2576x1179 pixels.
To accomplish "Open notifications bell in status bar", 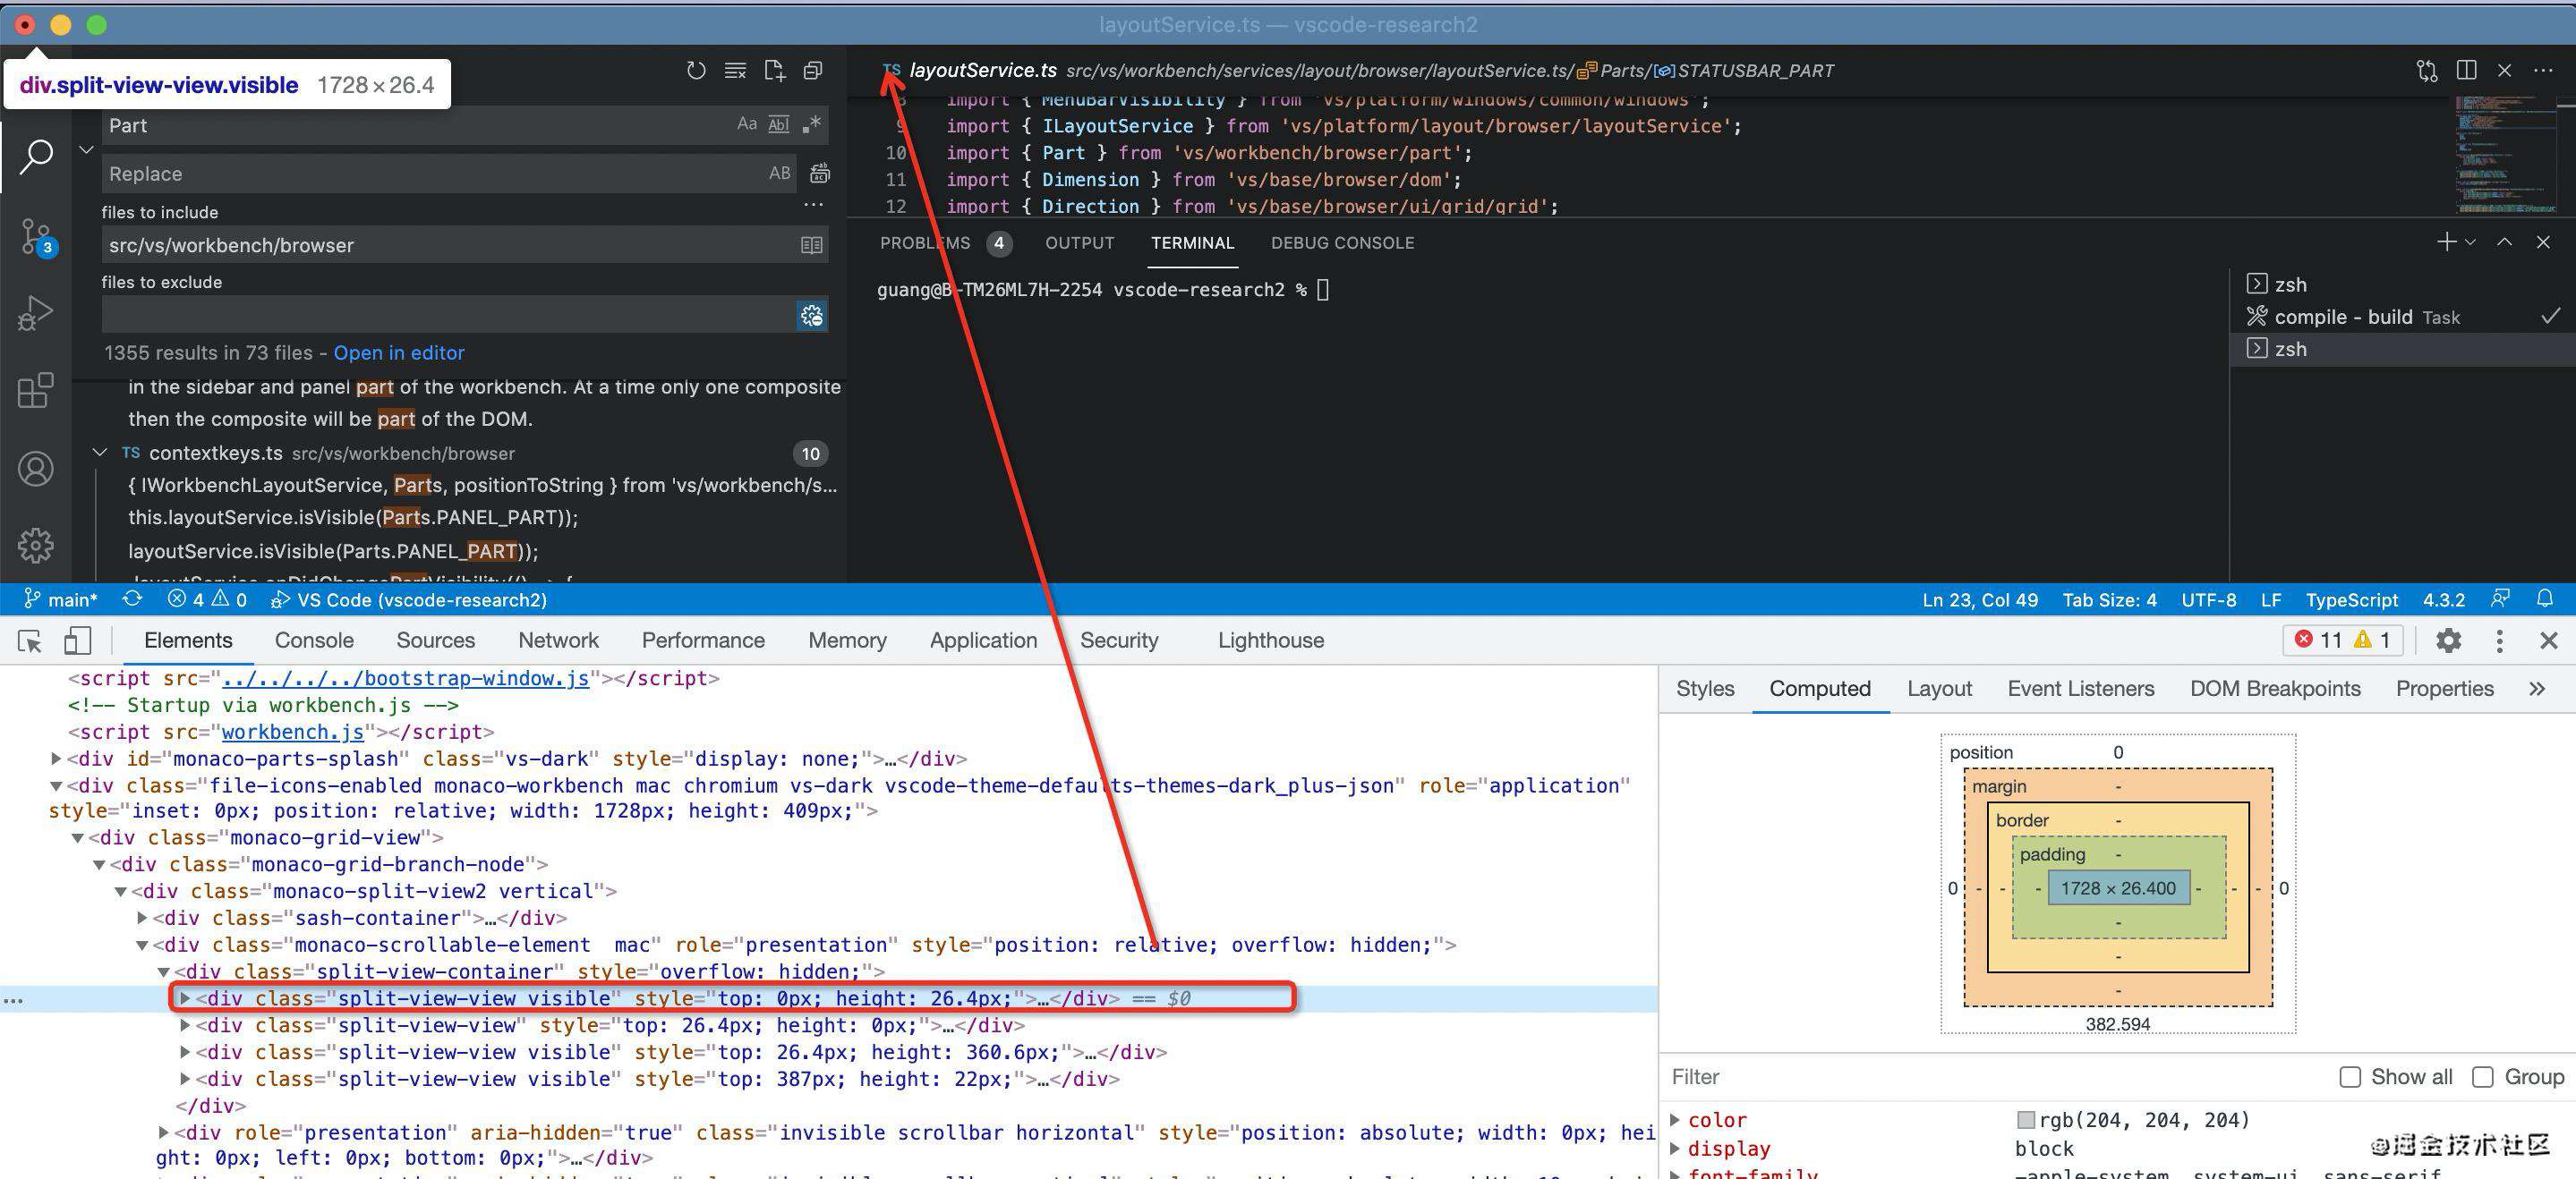I will coord(2545,599).
